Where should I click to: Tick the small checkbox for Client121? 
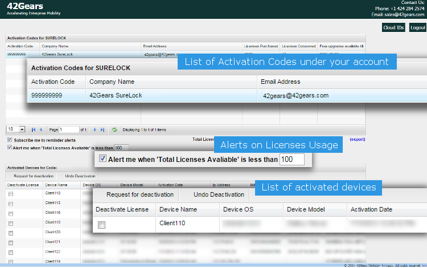11,243
